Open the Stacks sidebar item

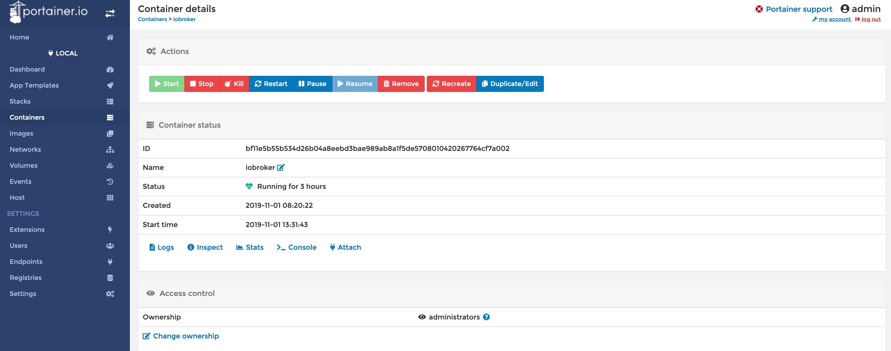(x=20, y=101)
